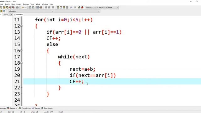The width and height of the screenshot is (201, 113).
Task: Open Replace with the second magnifier icon
Action: (33, 8)
